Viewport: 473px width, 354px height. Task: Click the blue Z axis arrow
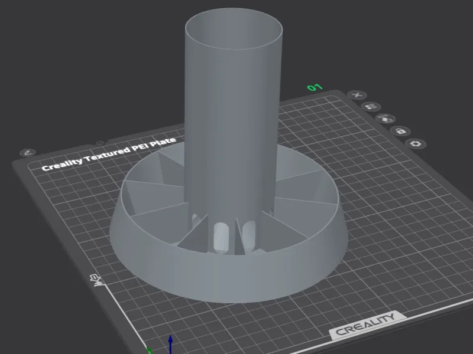170,344
